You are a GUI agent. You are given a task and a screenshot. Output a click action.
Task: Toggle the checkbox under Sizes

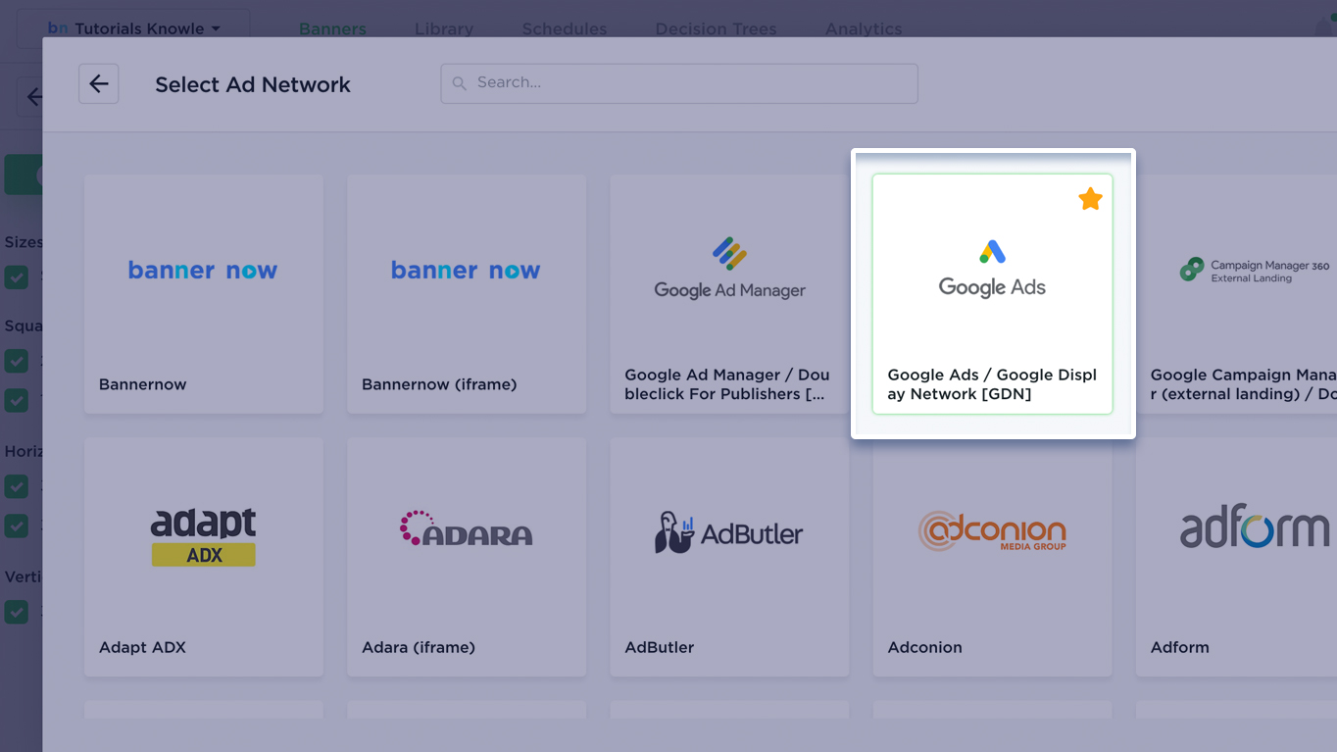coord(17,277)
